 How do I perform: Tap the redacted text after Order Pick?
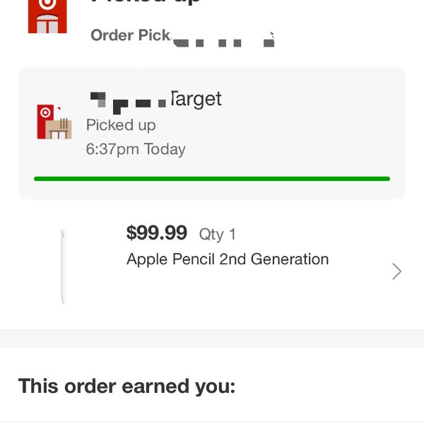pos(223,40)
